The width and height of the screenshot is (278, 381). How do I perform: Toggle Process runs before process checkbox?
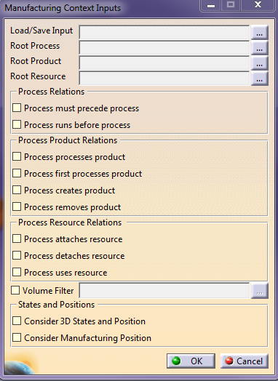pyautogui.click(x=17, y=124)
